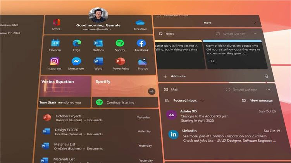Click Add note
Screen dimensions: 291x163
click(178, 76)
